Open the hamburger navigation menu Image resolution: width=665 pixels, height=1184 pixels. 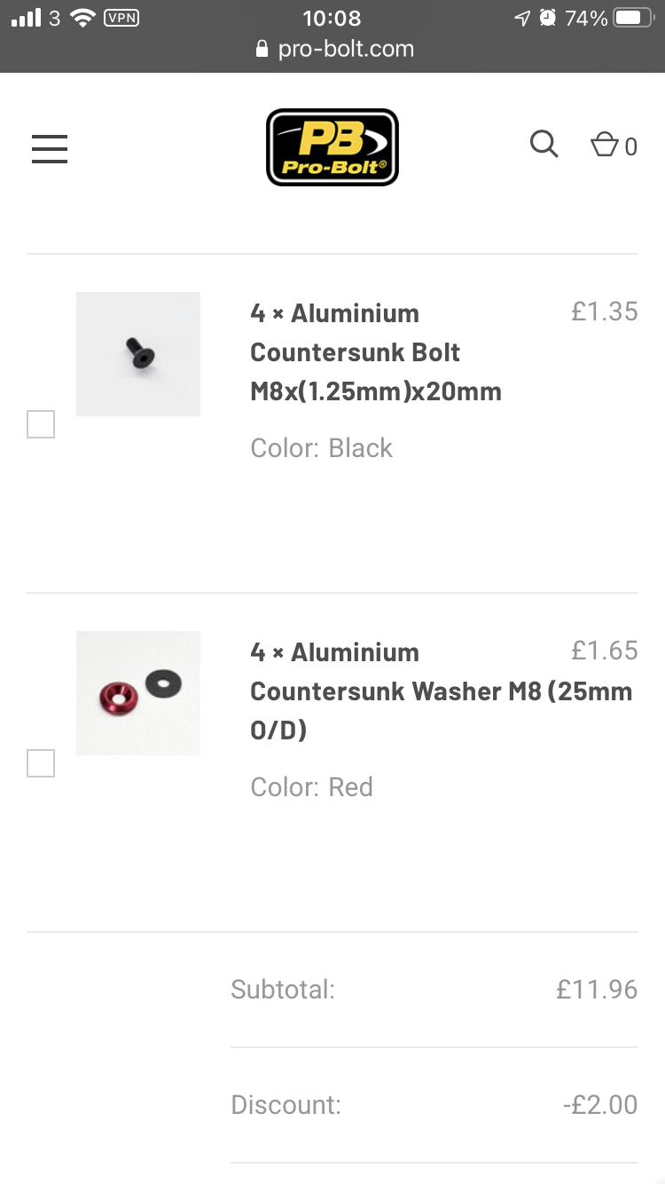pyautogui.click(x=50, y=148)
